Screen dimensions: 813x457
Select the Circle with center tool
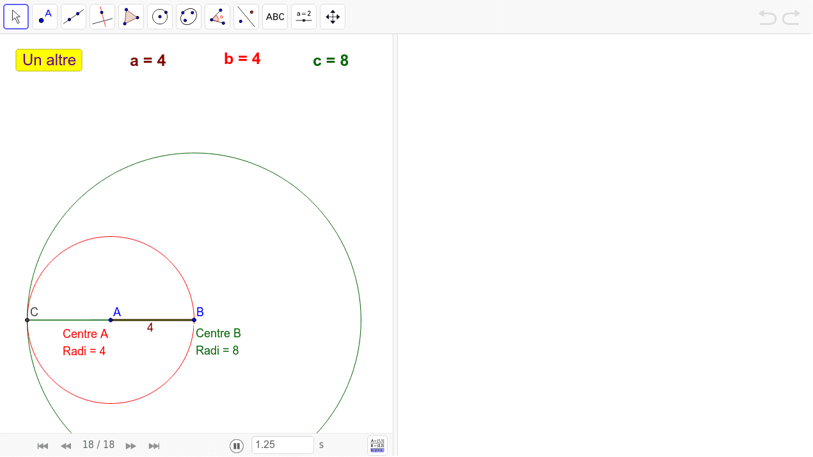pyautogui.click(x=160, y=17)
